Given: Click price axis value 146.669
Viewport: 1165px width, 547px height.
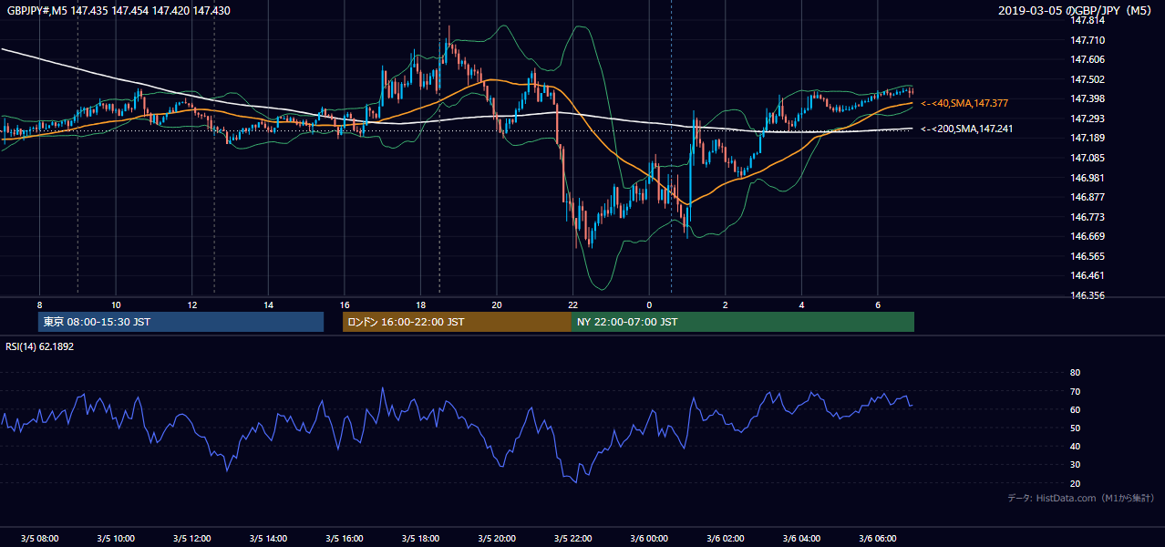Looking at the screenshot, I should click(1088, 236).
